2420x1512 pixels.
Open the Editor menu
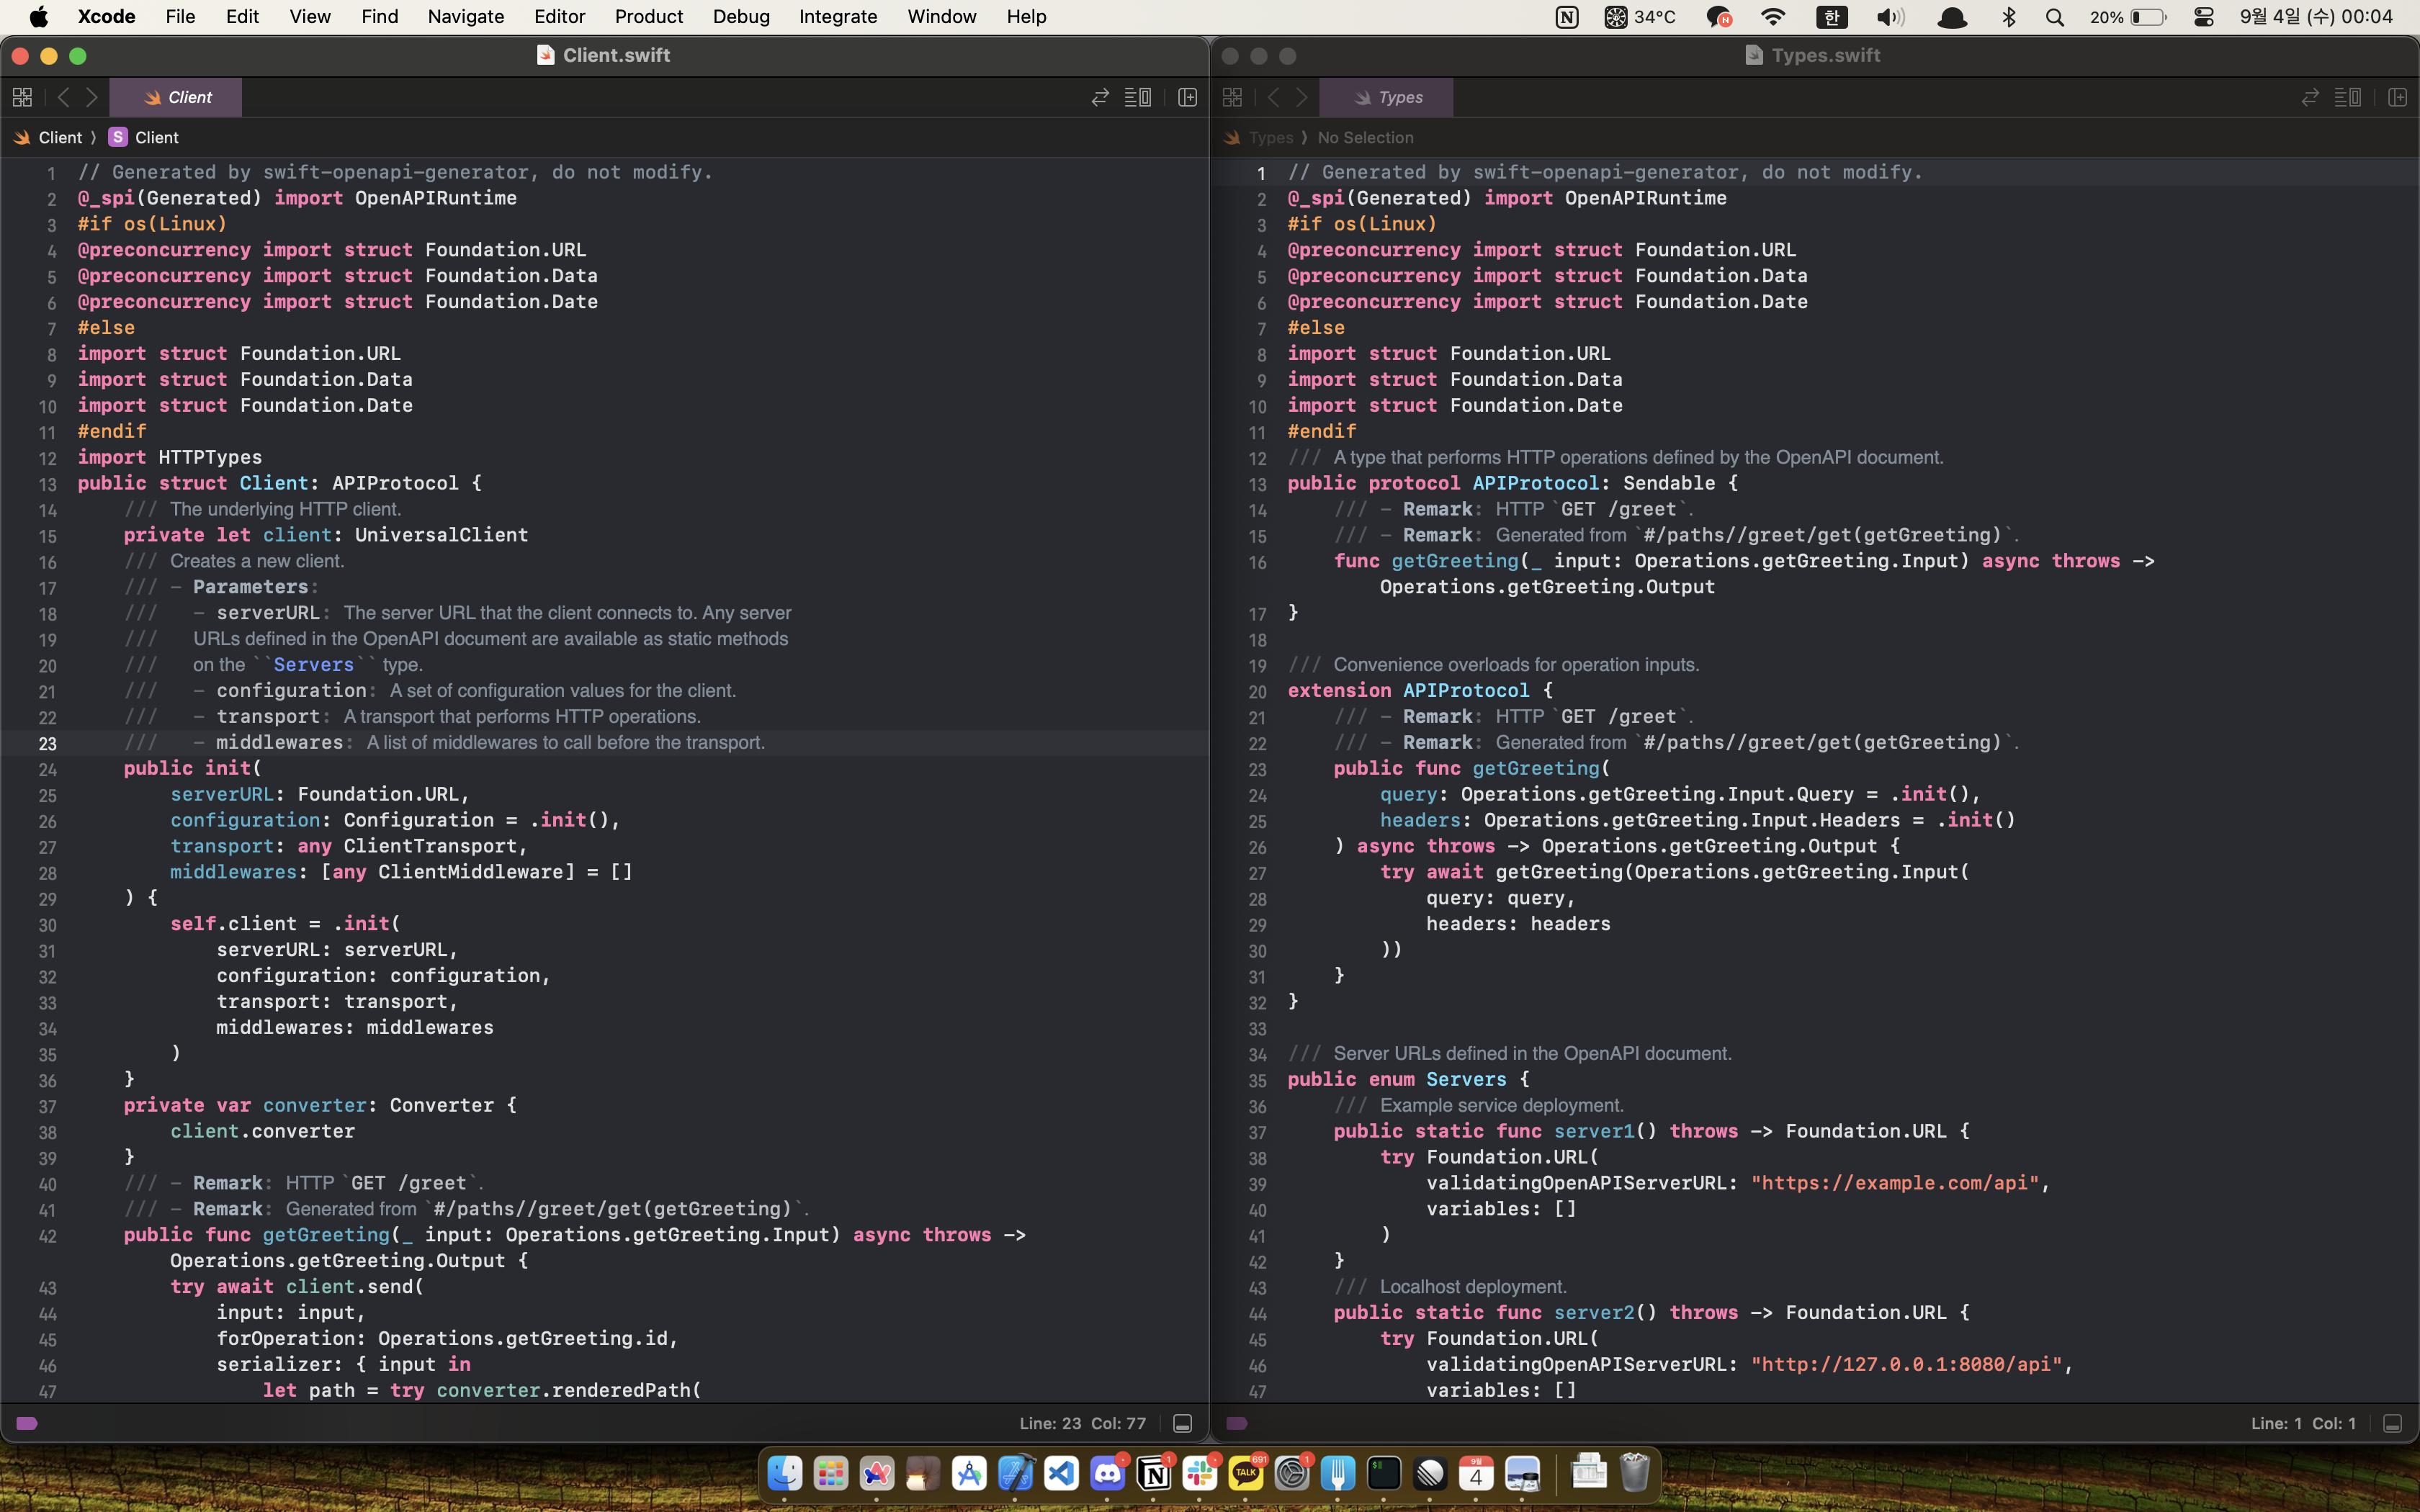click(x=559, y=17)
